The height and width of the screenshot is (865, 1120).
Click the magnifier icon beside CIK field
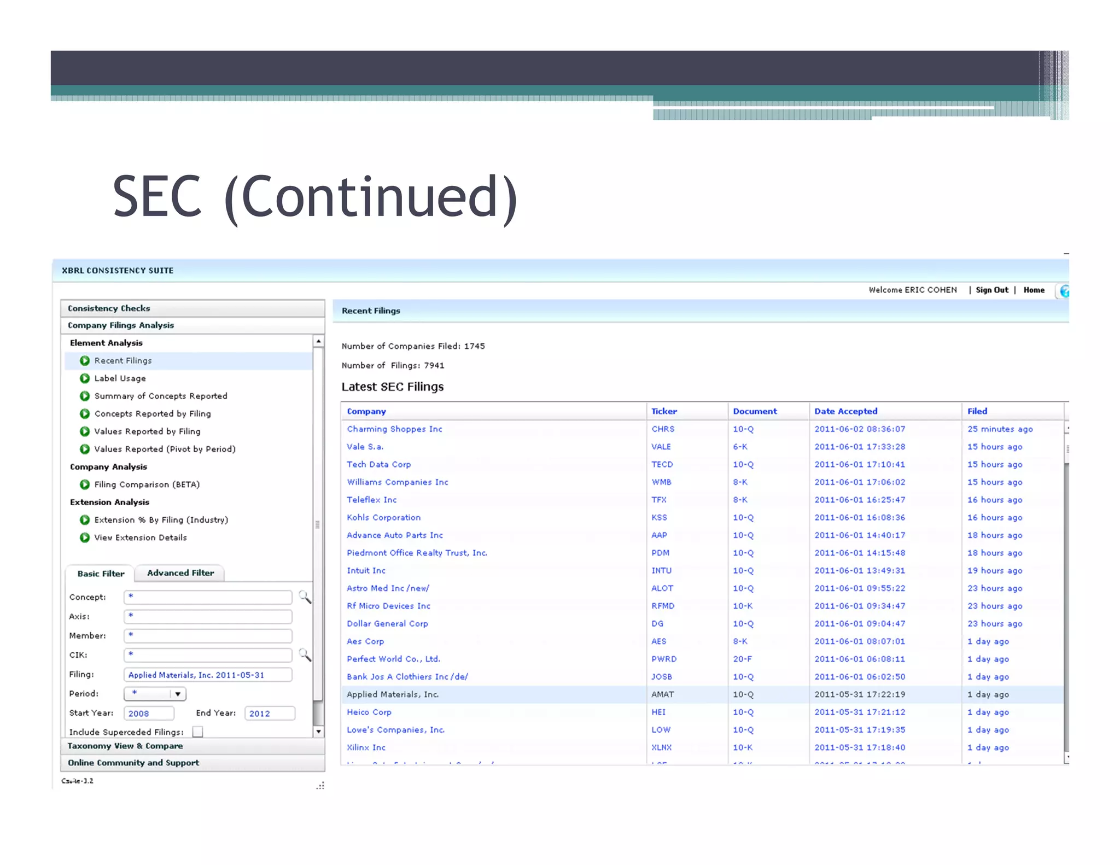(305, 654)
